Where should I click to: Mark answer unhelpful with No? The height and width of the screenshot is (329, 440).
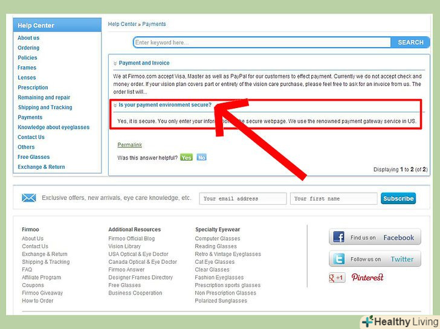coord(201,158)
